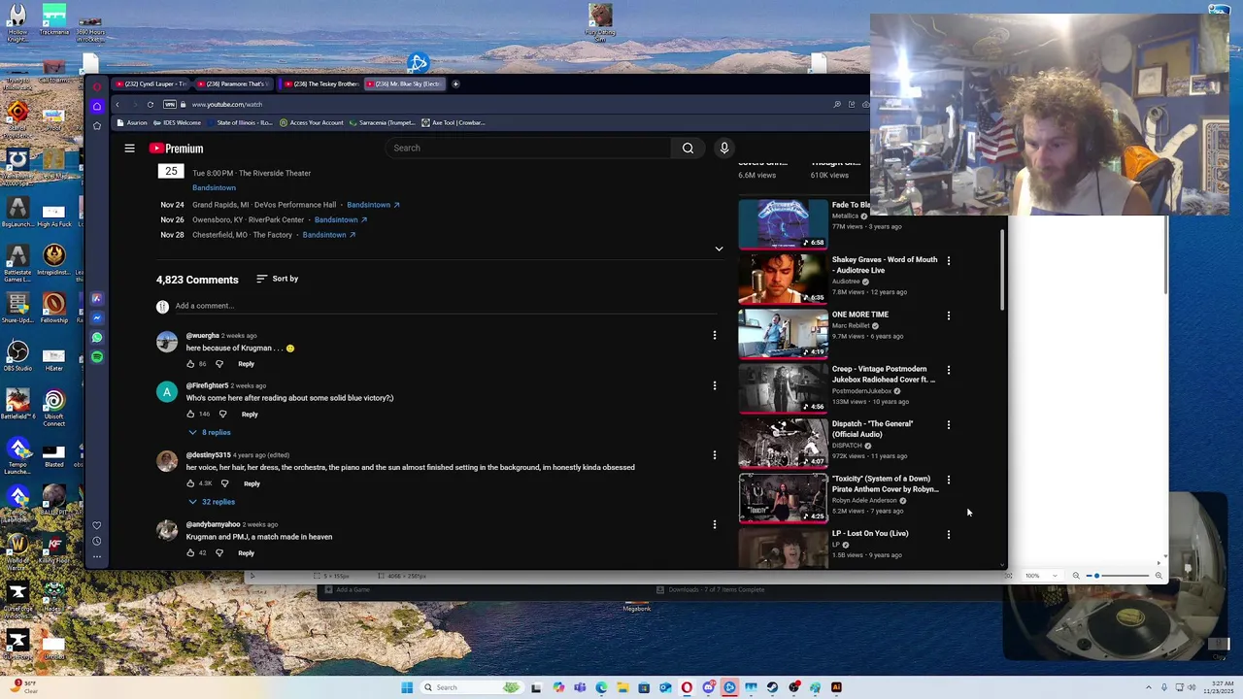Image resolution: width=1243 pixels, height=699 pixels.
Task: Open the Asurion bookmark
Action: click(x=130, y=123)
